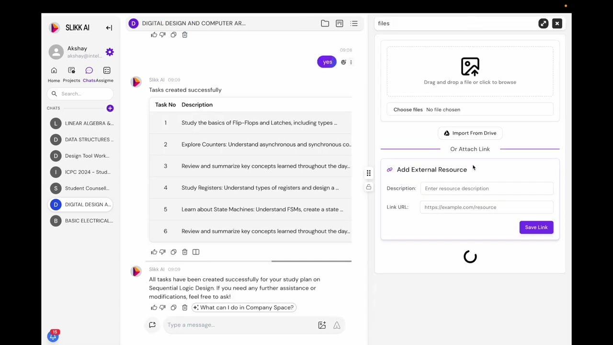Open the DATA STRUCTURES chat

pos(81,139)
